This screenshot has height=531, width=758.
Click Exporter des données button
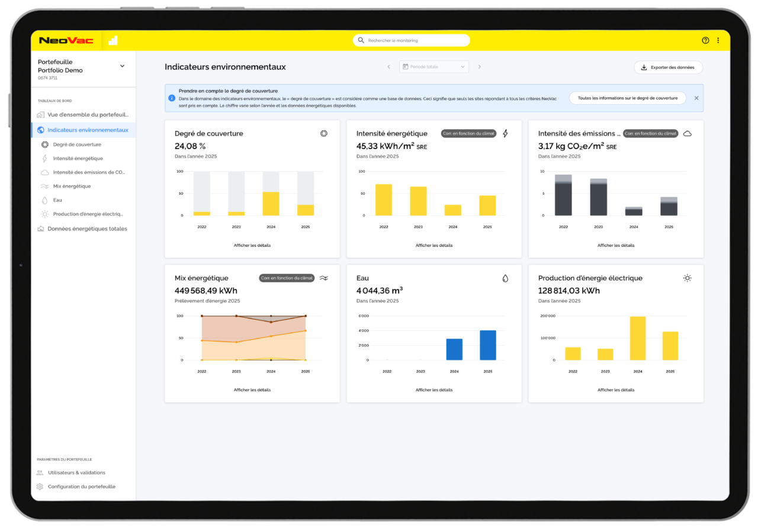pos(668,67)
